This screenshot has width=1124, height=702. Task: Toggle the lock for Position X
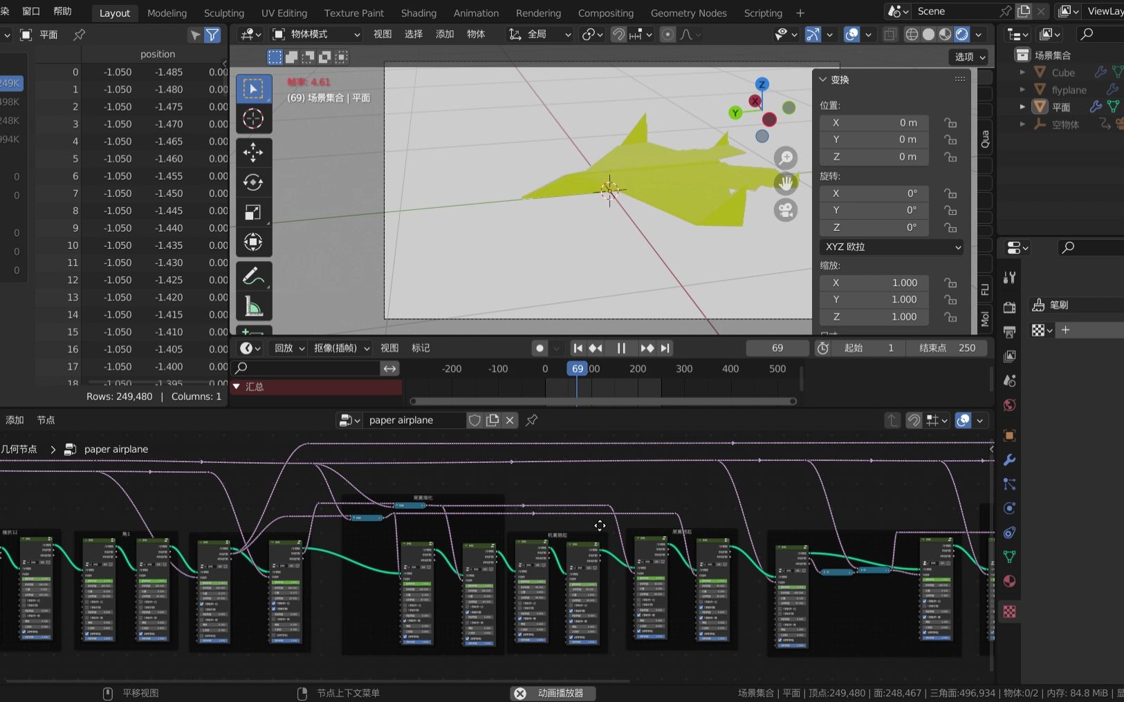point(950,123)
